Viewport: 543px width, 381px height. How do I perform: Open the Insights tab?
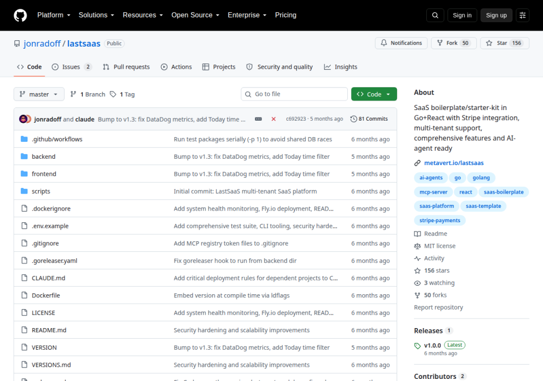340,67
